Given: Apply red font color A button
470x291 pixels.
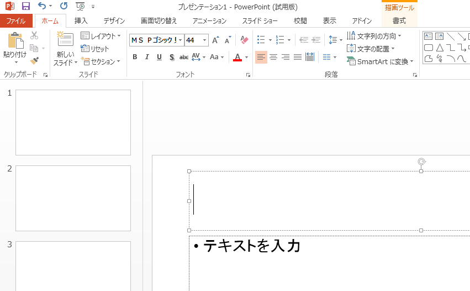Looking at the screenshot, I should click(237, 57).
